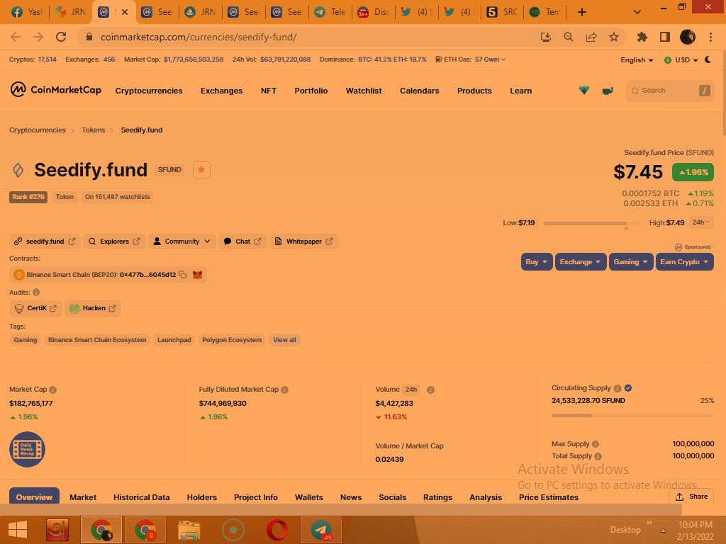Open the Earn Crypto dropdown

click(x=684, y=262)
